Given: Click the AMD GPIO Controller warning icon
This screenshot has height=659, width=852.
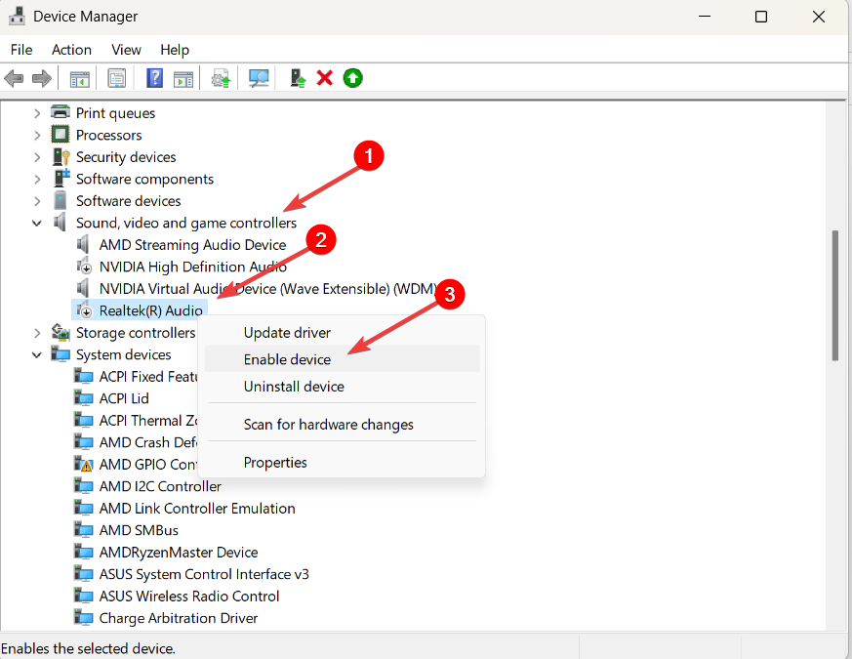Looking at the screenshot, I should 83,464.
